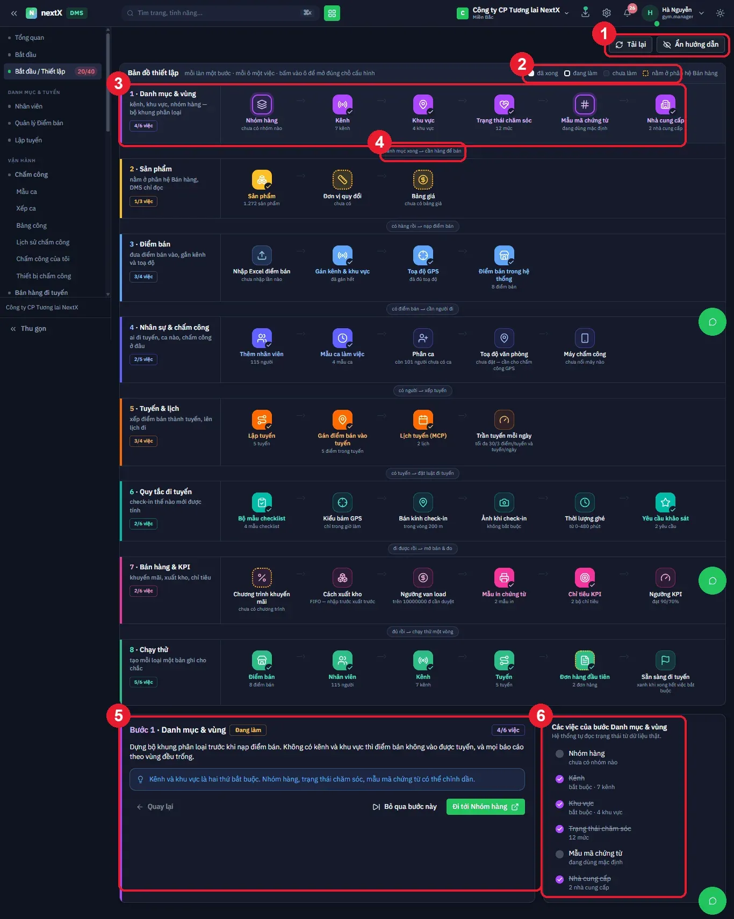The width and height of the screenshot is (734, 919).
Task: Open the Nhóm hàng icon in step 1
Action: point(262,104)
